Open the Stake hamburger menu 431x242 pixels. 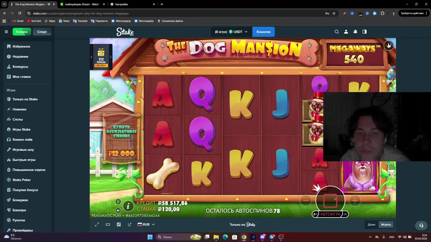[6, 32]
